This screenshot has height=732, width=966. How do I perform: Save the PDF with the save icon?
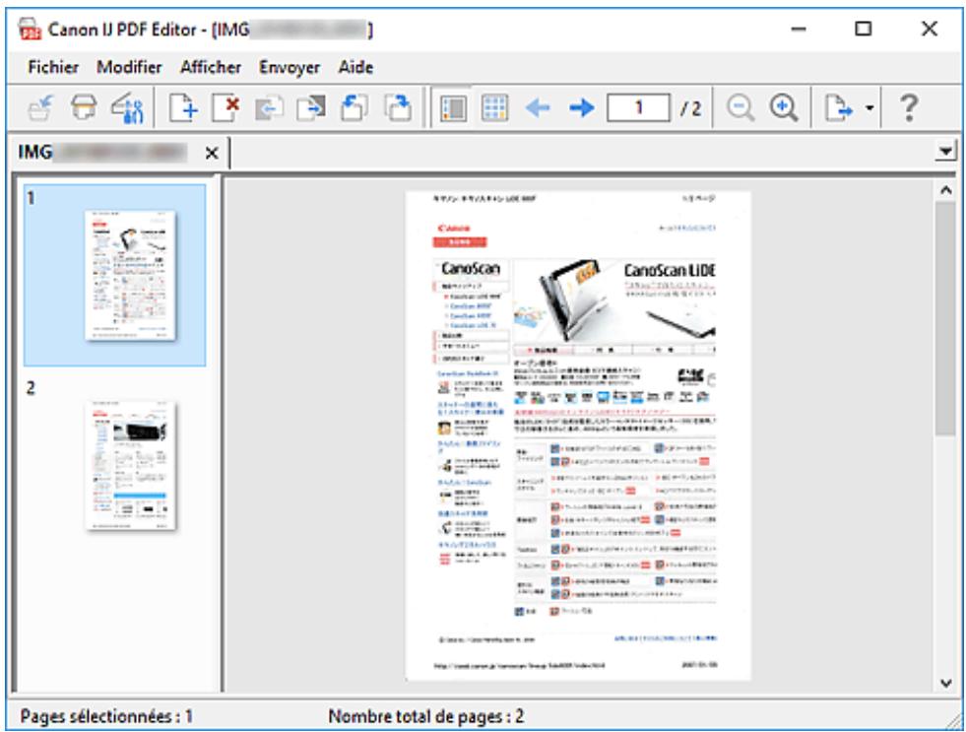click(39, 108)
